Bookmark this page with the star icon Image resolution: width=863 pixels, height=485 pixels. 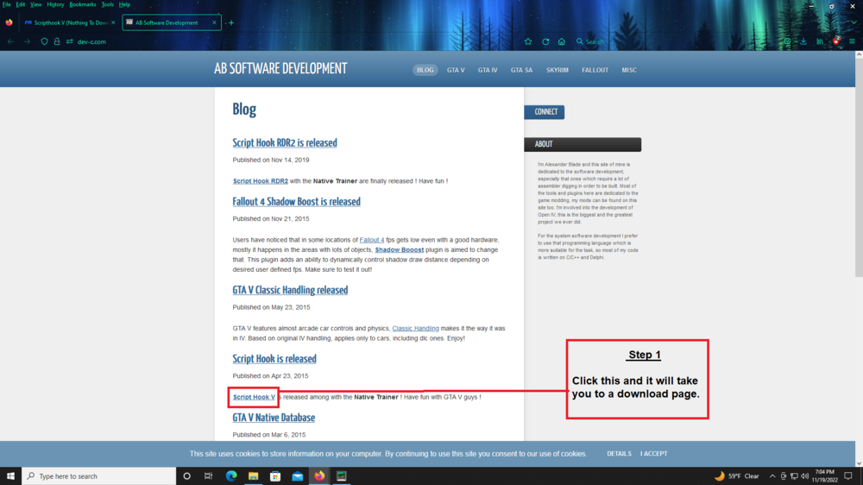click(x=528, y=41)
